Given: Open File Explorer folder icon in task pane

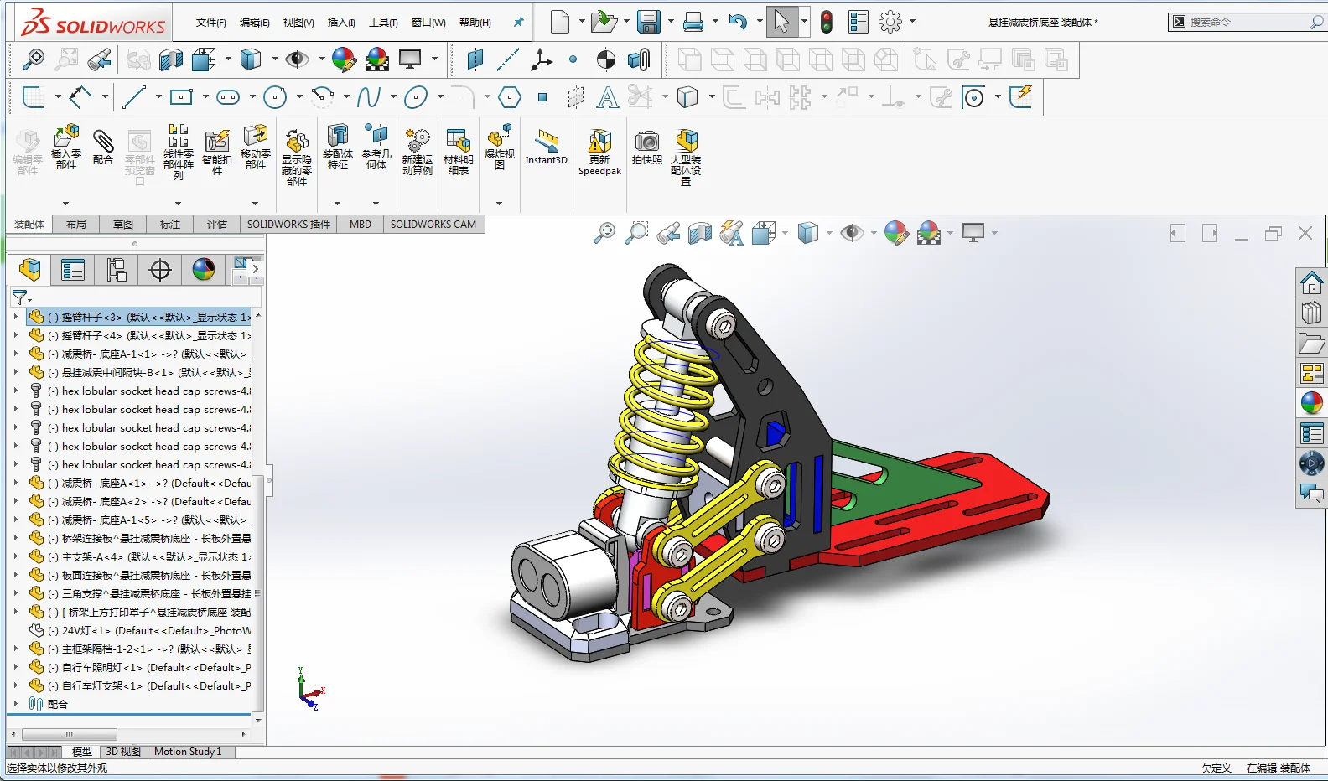Looking at the screenshot, I should (1312, 343).
